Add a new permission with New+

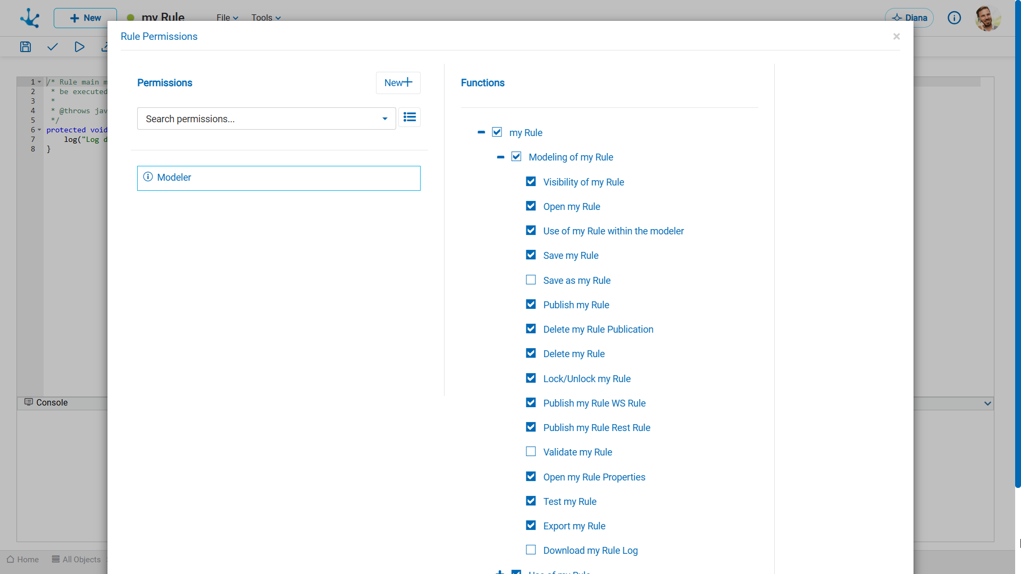click(398, 83)
